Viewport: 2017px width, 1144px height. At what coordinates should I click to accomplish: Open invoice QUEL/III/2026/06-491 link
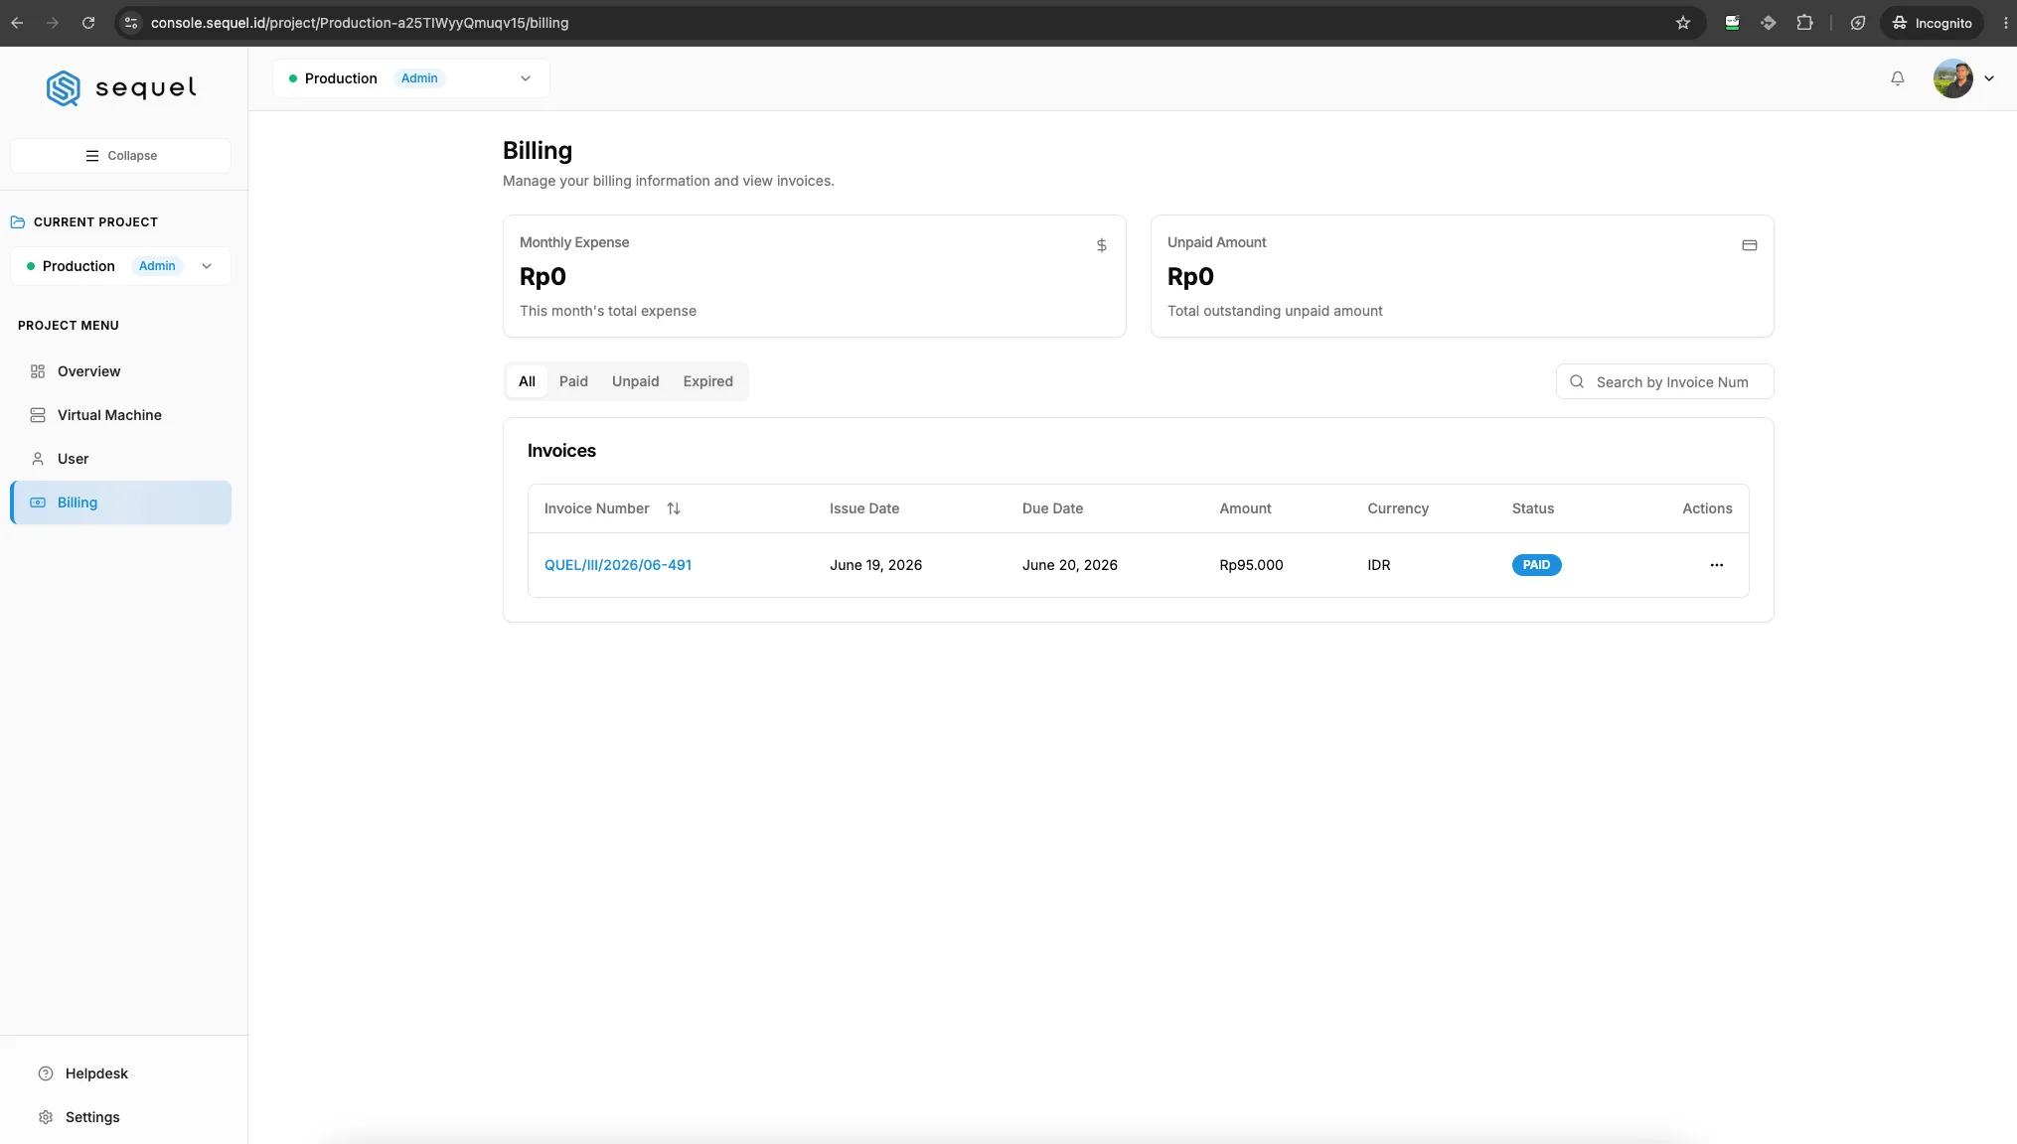618,565
